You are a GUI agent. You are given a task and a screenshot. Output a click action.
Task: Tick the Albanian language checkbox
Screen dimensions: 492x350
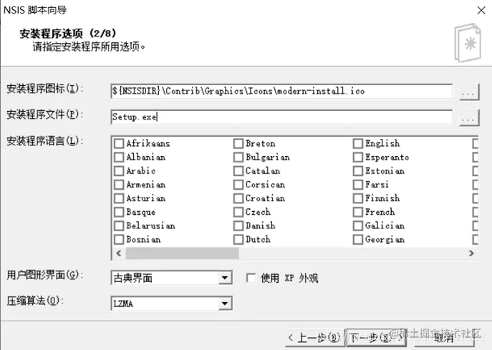click(x=119, y=157)
